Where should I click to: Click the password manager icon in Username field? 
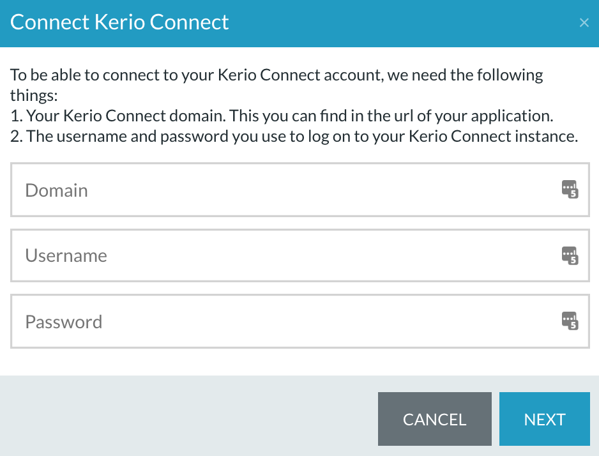click(570, 255)
